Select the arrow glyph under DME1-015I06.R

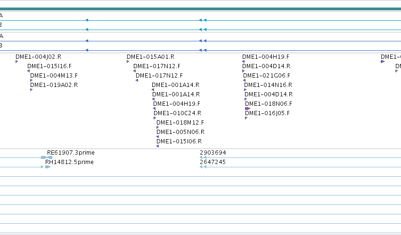[157, 146]
